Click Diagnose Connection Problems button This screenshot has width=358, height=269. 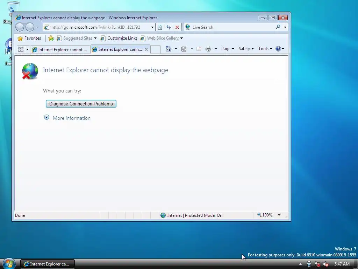click(x=81, y=104)
